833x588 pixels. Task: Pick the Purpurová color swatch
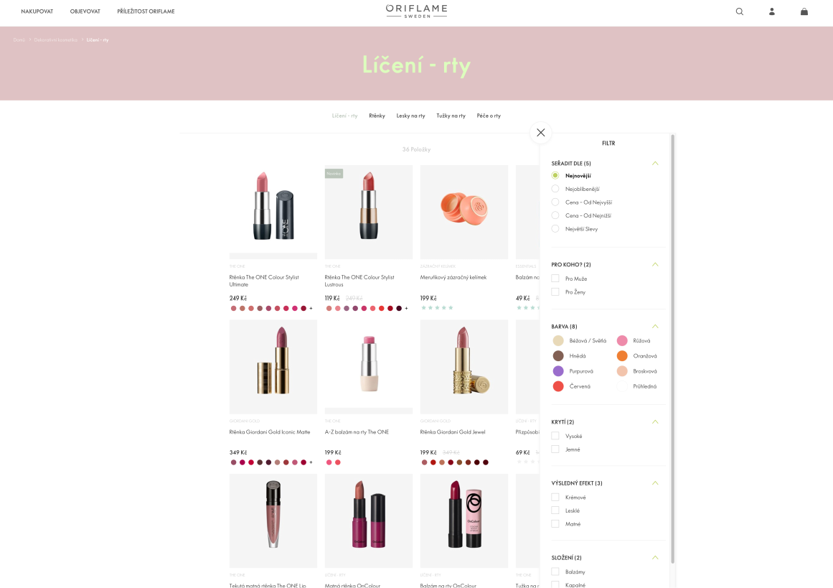[x=557, y=371]
